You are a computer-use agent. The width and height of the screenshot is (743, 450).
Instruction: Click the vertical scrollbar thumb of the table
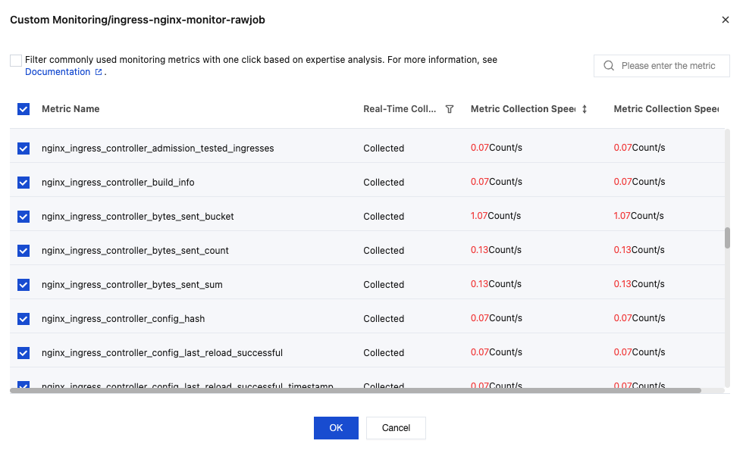(x=728, y=238)
